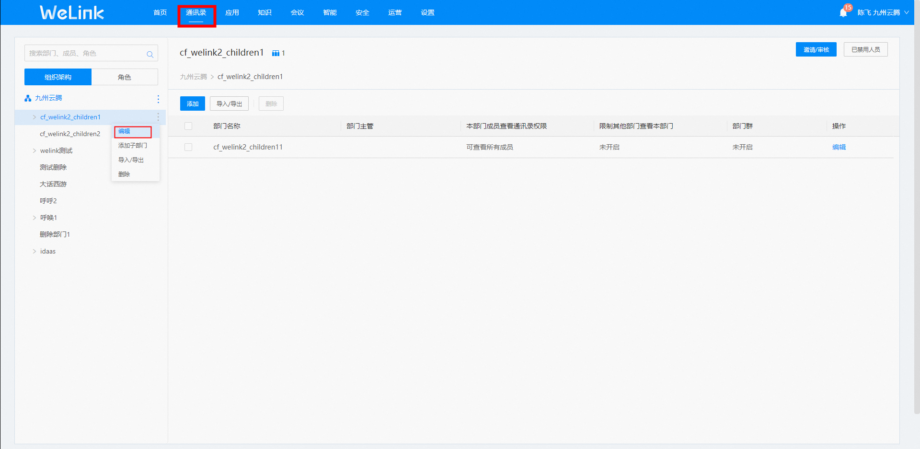Toggle the select-all checkbox in table header
The image size is (920, 449).
[x=188, y=126]
